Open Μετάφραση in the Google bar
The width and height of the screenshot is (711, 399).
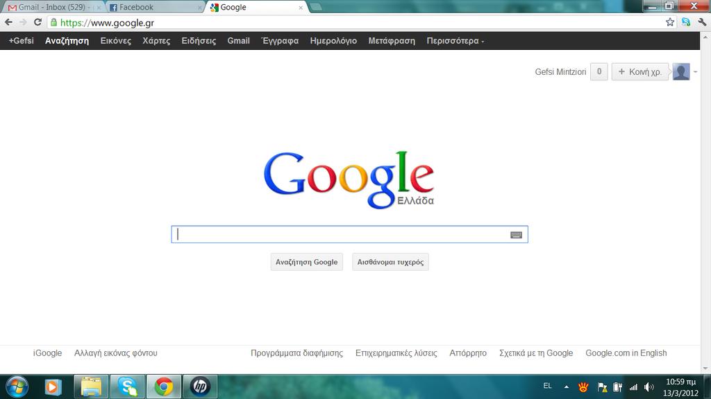392,41
